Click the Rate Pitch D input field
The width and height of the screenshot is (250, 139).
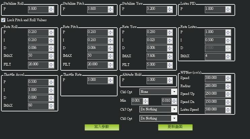(96, 48)
